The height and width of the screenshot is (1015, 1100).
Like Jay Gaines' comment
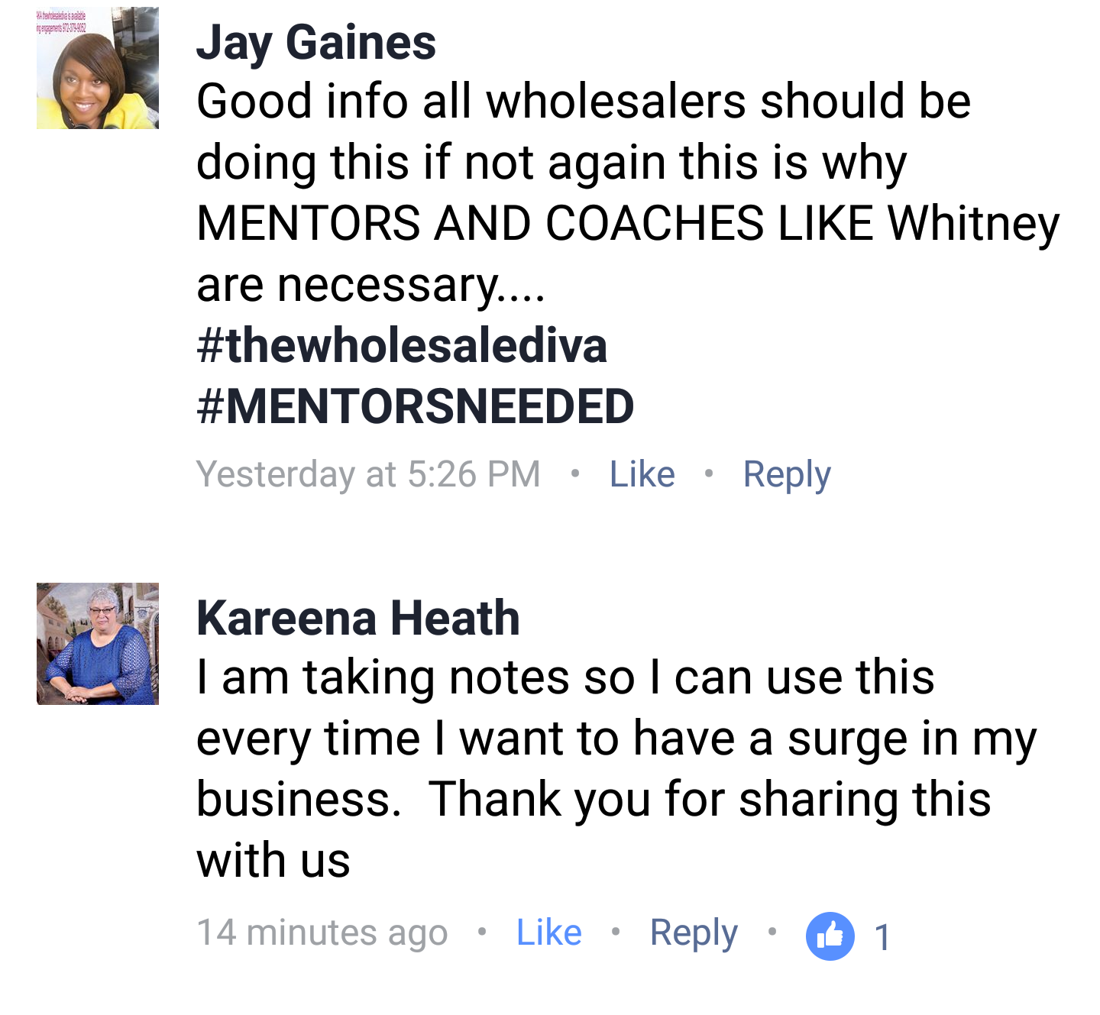[642, 474]
